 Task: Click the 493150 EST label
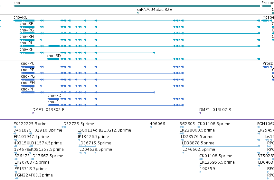[22, 143]
